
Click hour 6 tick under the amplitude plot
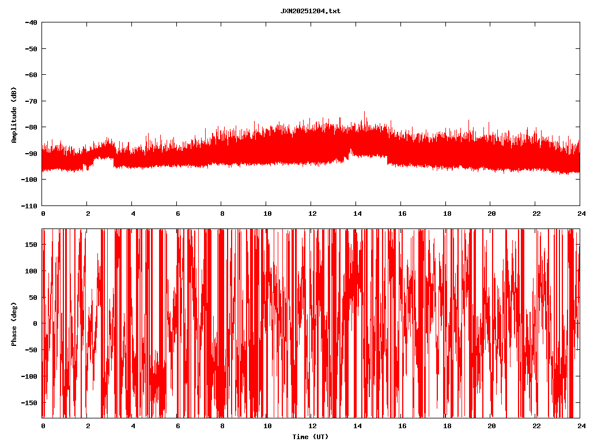pyautogui.click(x=176, y=214)
